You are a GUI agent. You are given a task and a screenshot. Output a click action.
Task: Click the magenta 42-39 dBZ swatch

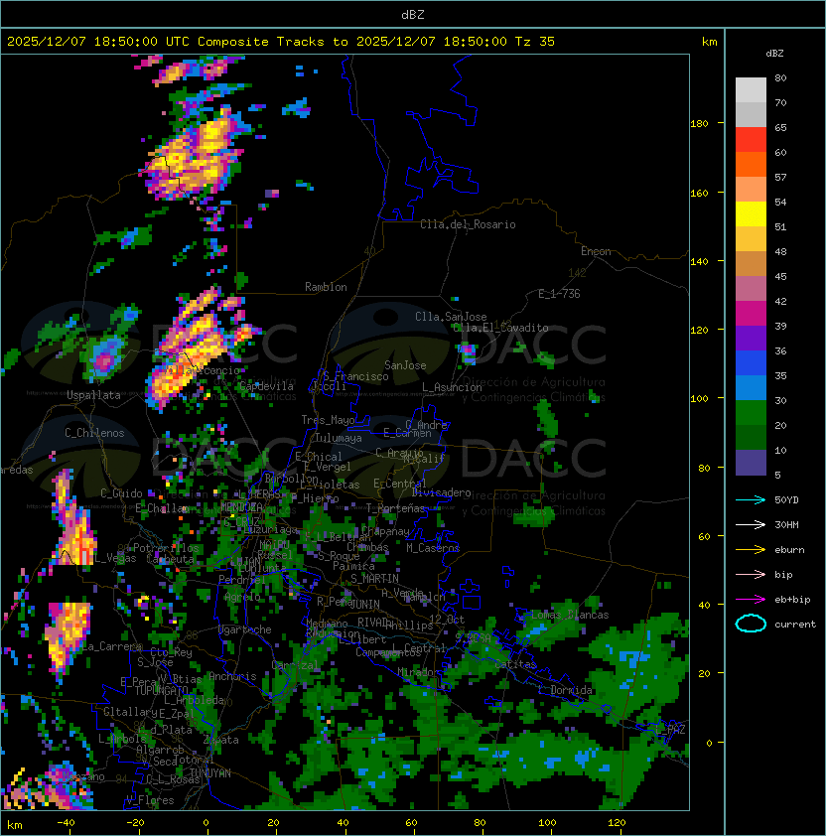click(751, 314)
